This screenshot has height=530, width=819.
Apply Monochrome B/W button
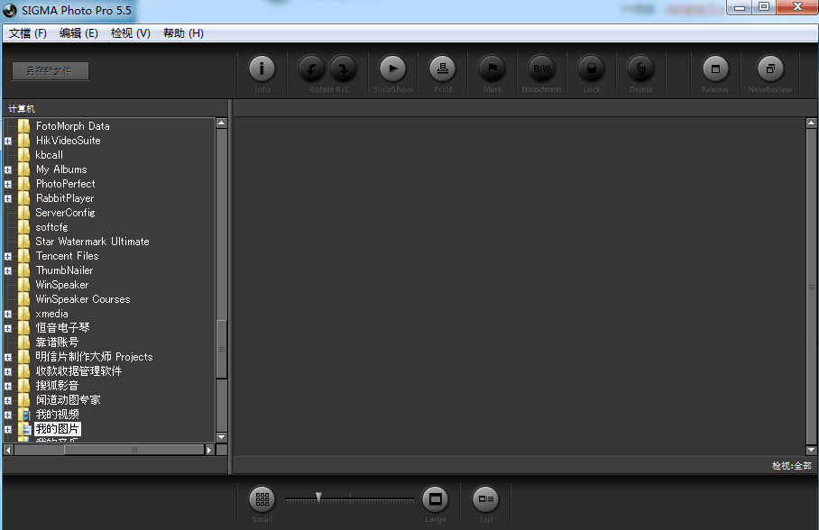tap(542, 69)
